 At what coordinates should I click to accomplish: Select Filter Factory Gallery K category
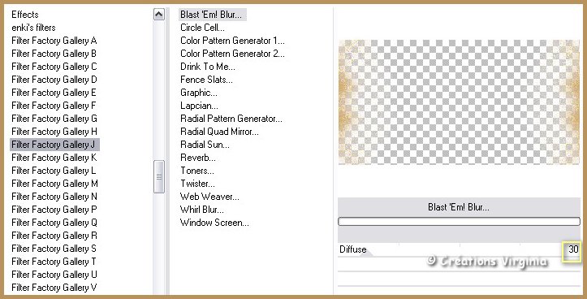tap(54, 158)
